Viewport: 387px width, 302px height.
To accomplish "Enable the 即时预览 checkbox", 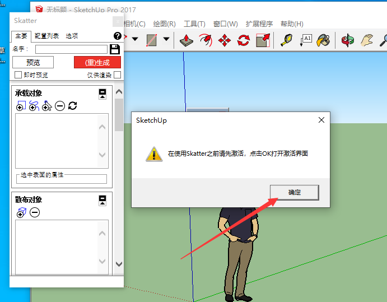I will tap(18, 75).
